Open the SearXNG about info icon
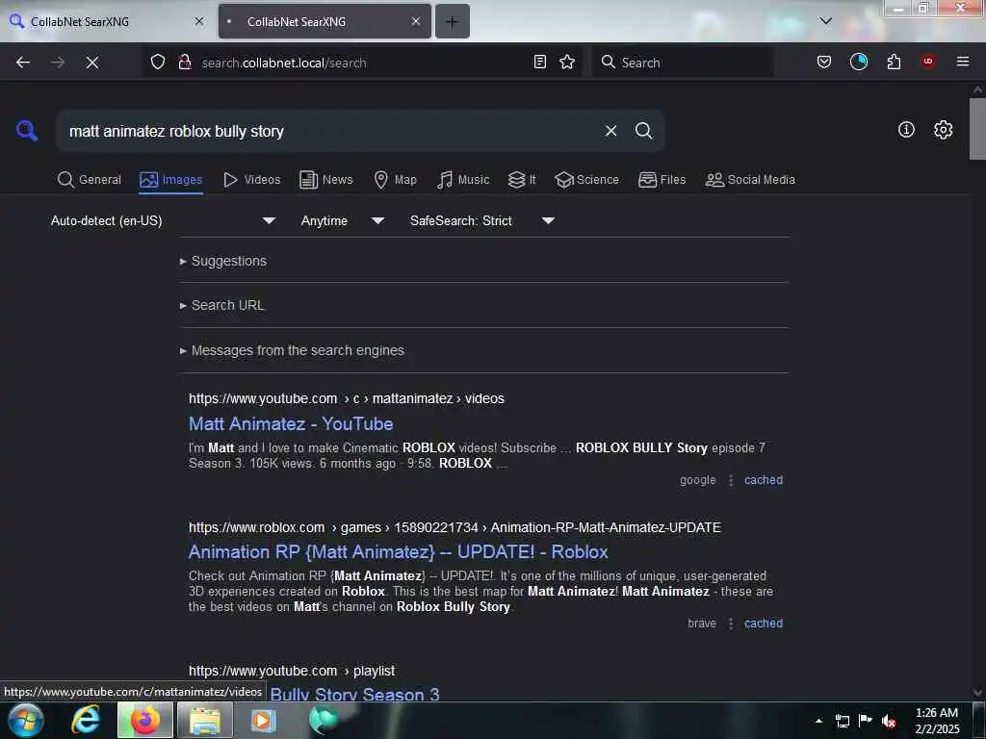The image size is (986, 739). point(906,130)
